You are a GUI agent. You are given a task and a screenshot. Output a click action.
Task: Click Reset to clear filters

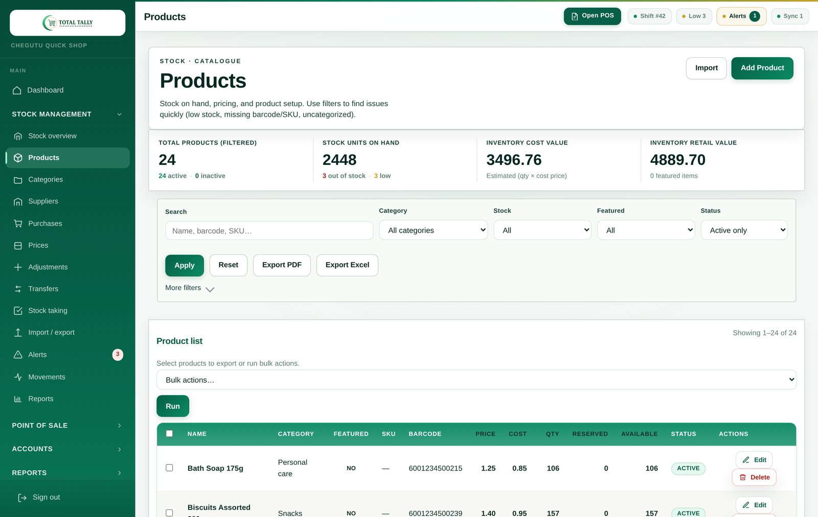point(229,265)
